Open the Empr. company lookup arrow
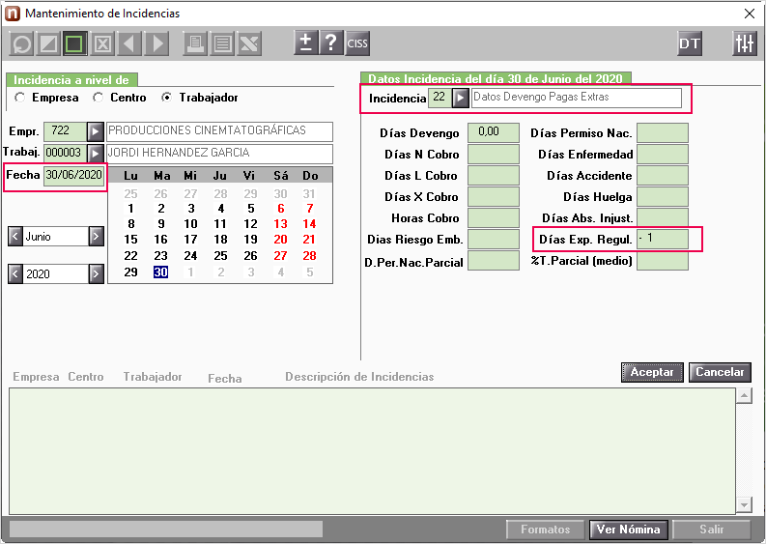The image size is (766, 544). tap(96, 131)
